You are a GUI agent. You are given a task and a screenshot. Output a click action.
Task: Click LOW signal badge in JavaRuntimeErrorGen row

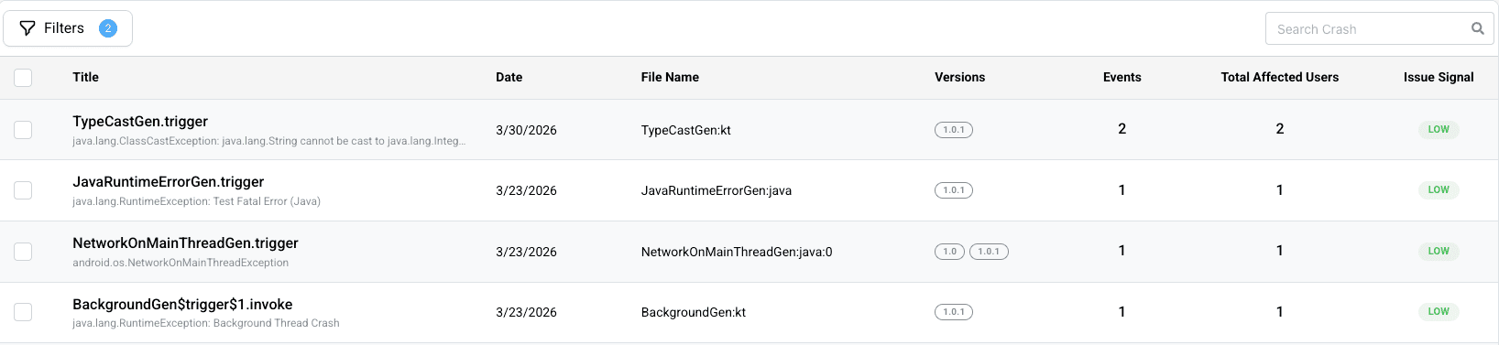click(1439, 189)
